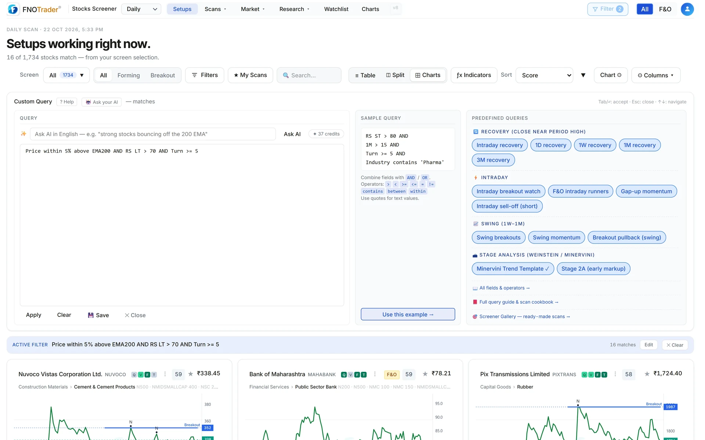705x440 pixels.
Task: Click the Ask AI in English input field
Action: (x=153, y=134)
